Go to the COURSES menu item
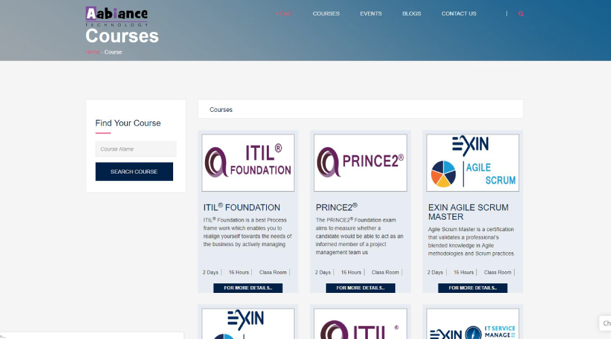The height and width of the screenshot is (339, 611). point(326,14)
